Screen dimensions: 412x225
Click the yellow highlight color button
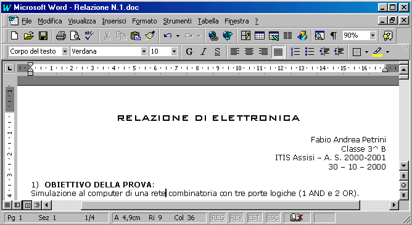coord(377,51)
